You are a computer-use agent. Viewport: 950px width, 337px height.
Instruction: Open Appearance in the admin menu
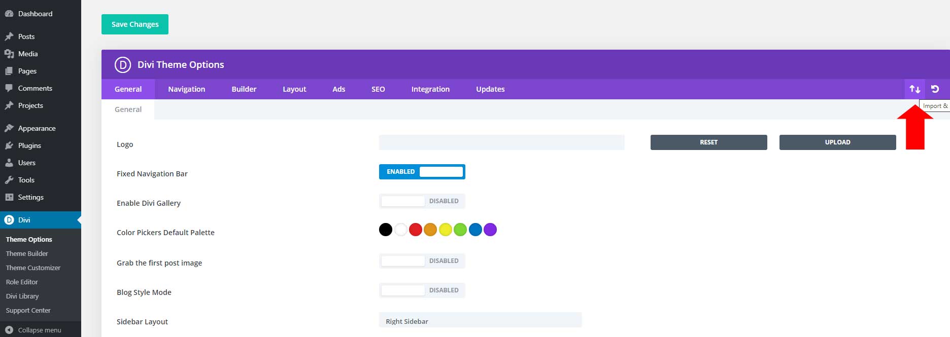[41, 128]
